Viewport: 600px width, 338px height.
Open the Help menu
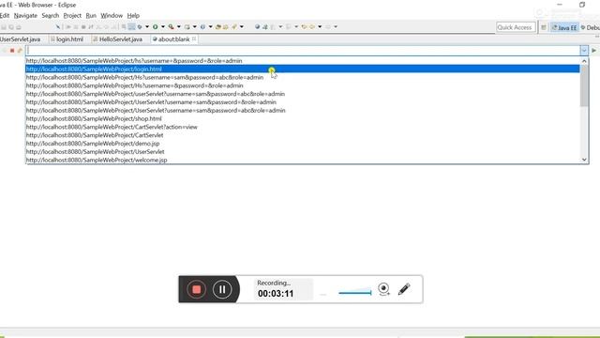[x=133, y=16]
